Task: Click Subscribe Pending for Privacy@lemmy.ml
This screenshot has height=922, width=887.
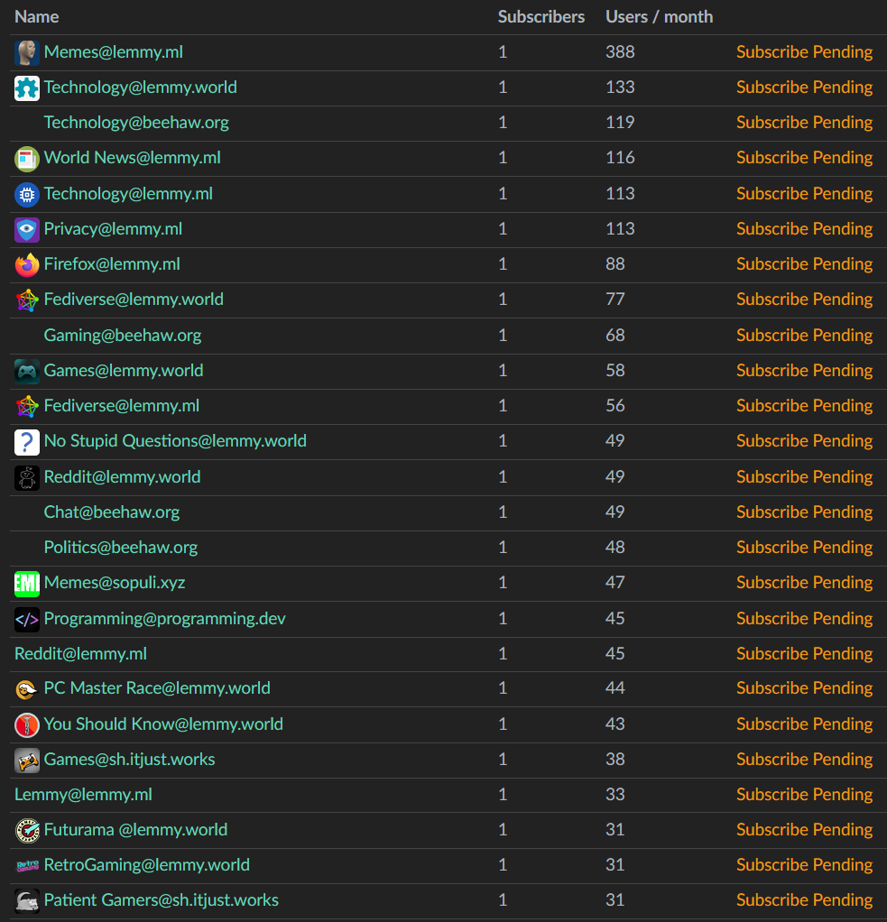Action: tap(804, 229)
